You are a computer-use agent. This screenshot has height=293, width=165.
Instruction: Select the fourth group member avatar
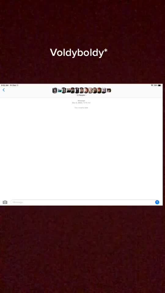pos(68,90)
